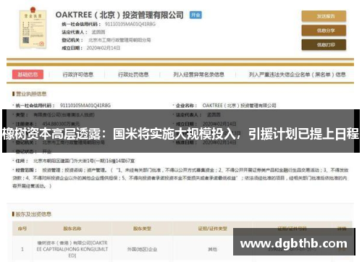Click the 序号 column header

tap(22, 229)
